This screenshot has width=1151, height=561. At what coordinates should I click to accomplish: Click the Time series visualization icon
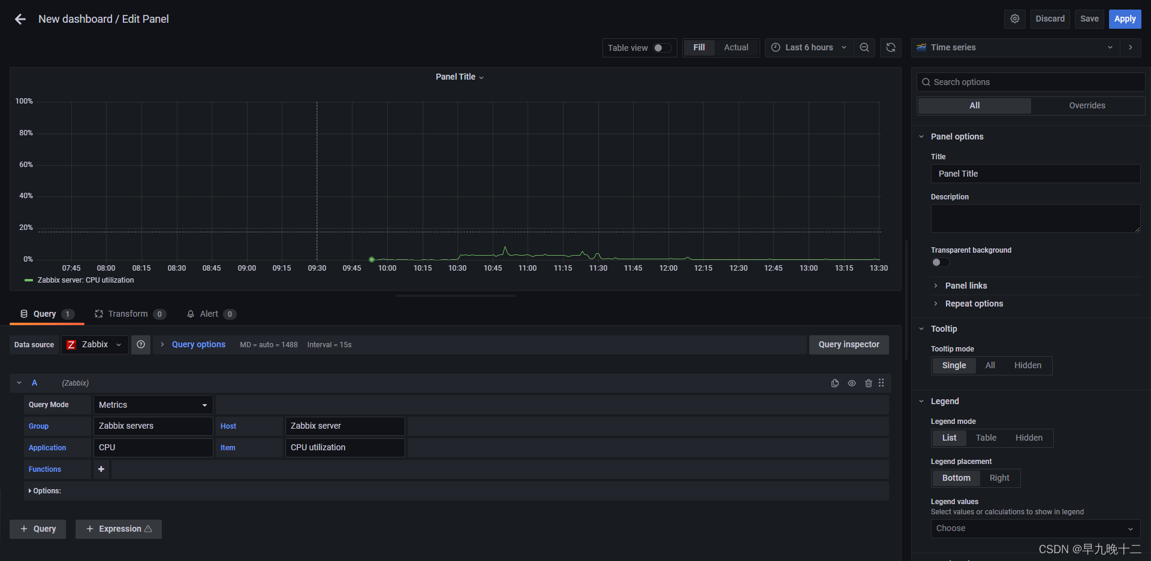tap(921, 47)
